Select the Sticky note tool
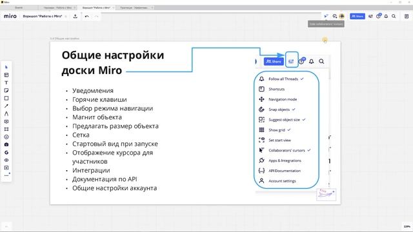Viewport: 413px width, 232px height. [6, 90]
